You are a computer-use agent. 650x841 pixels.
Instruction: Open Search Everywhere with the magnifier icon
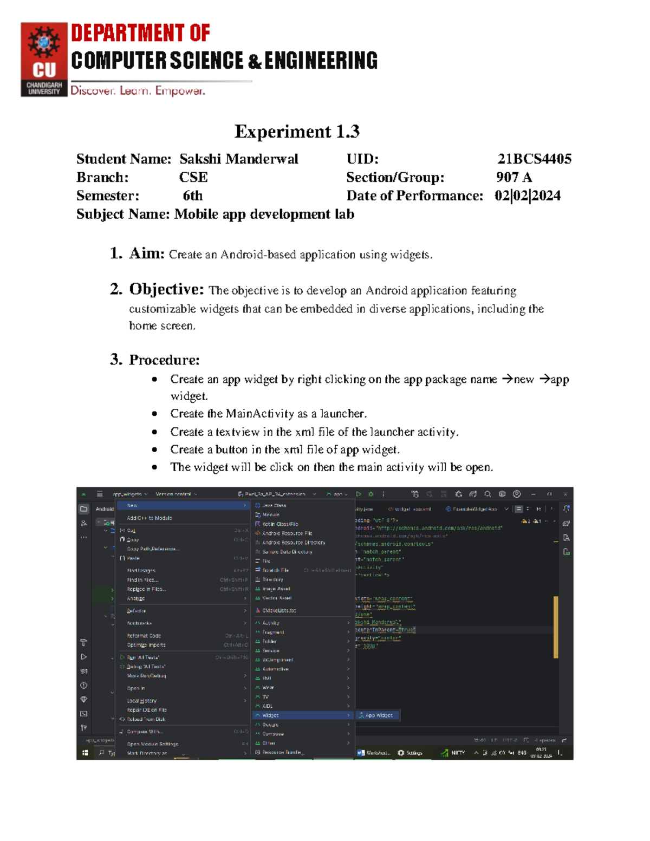[x=487, y=494]
